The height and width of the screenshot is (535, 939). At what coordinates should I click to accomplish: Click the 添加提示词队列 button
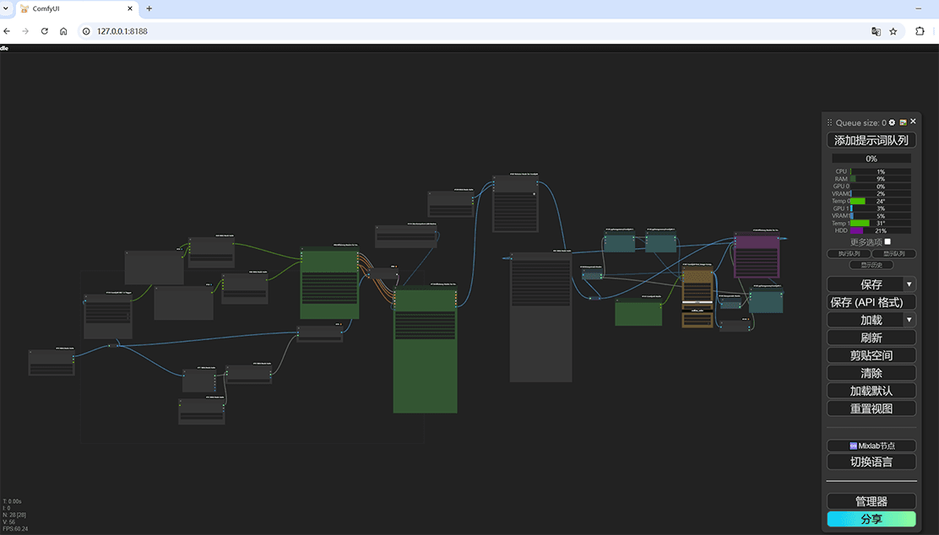coord(871,140)
